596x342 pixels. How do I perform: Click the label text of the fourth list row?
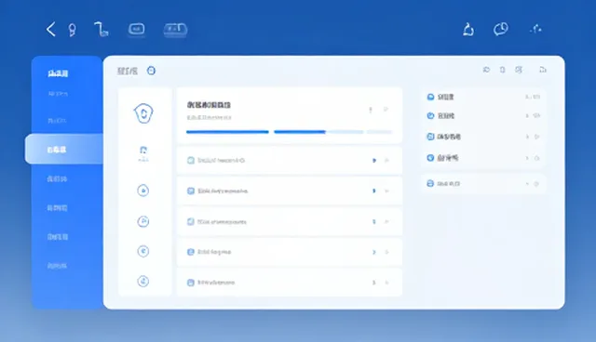(214, 252)
